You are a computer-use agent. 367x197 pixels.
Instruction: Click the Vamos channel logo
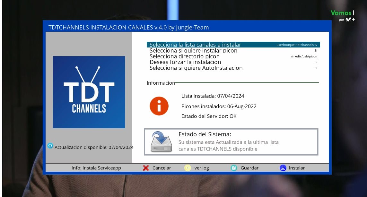click(343, 16)
